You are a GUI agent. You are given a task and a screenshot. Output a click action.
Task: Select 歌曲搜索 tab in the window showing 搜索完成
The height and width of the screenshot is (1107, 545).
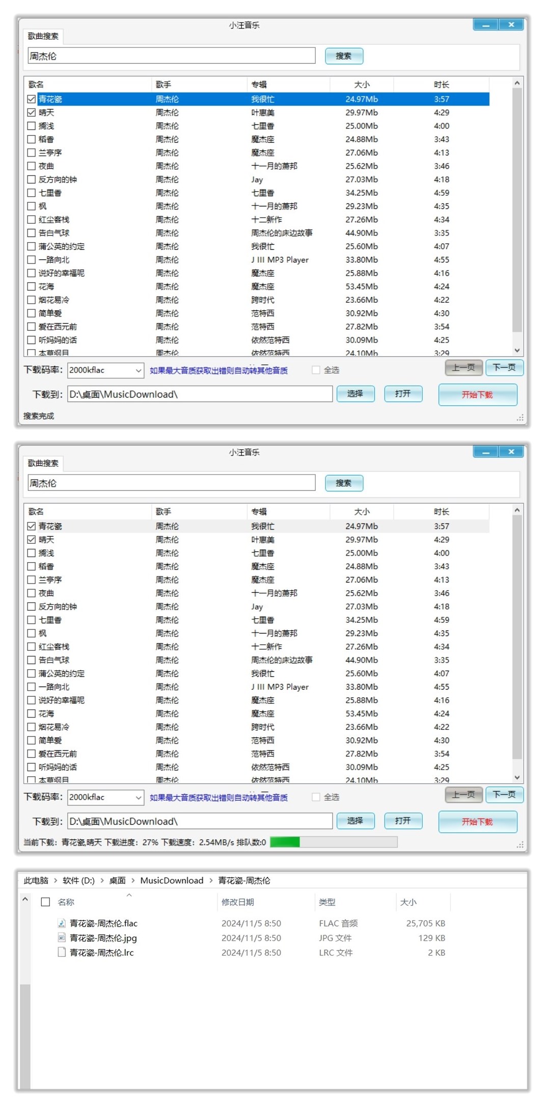pyautogui.click(x=43, y=36)
